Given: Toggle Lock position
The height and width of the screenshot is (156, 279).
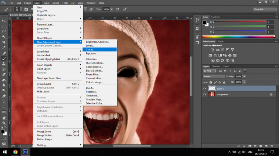Looking at the screenshot, I should [x=220, y=82].
